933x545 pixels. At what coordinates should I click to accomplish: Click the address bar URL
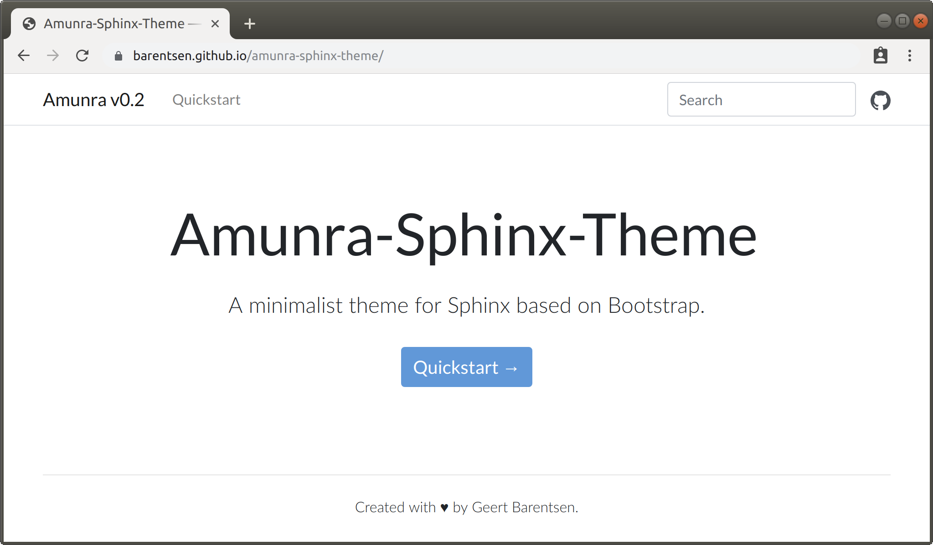coord(258,56)
